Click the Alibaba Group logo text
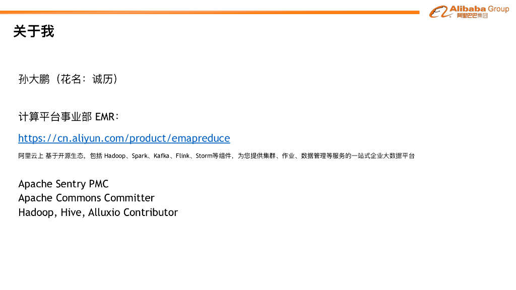This screenshot has height=290, width=516. click(479, 9)
